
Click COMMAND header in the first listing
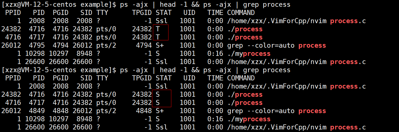(x=241, y=13)
